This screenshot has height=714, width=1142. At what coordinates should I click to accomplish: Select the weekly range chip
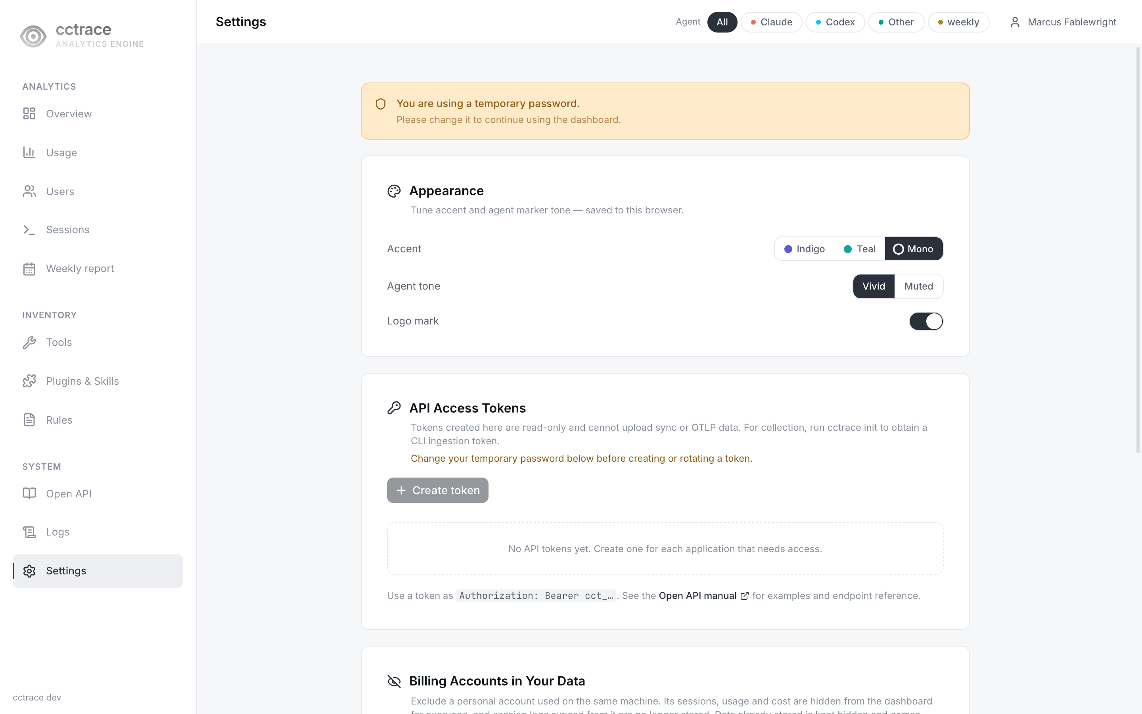click(958, 22)
